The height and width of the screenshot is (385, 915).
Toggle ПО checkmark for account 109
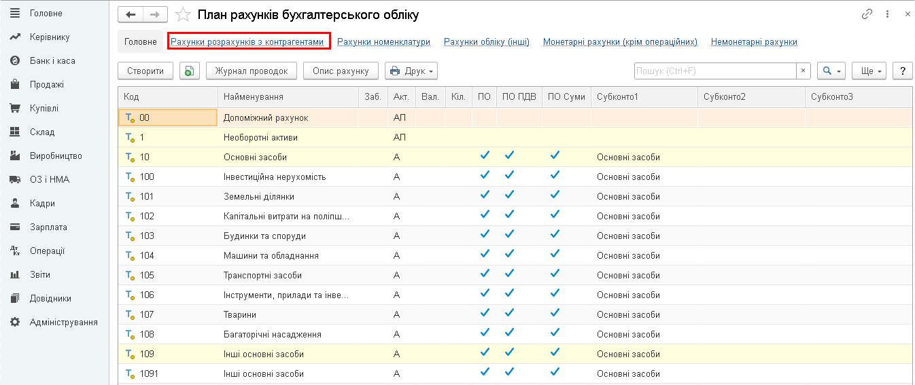[x=485, y=352]
